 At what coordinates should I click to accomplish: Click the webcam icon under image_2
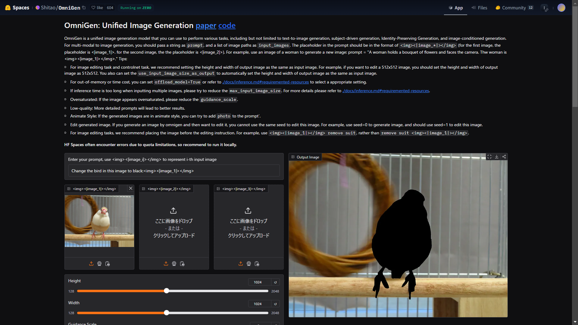[174, 264]
